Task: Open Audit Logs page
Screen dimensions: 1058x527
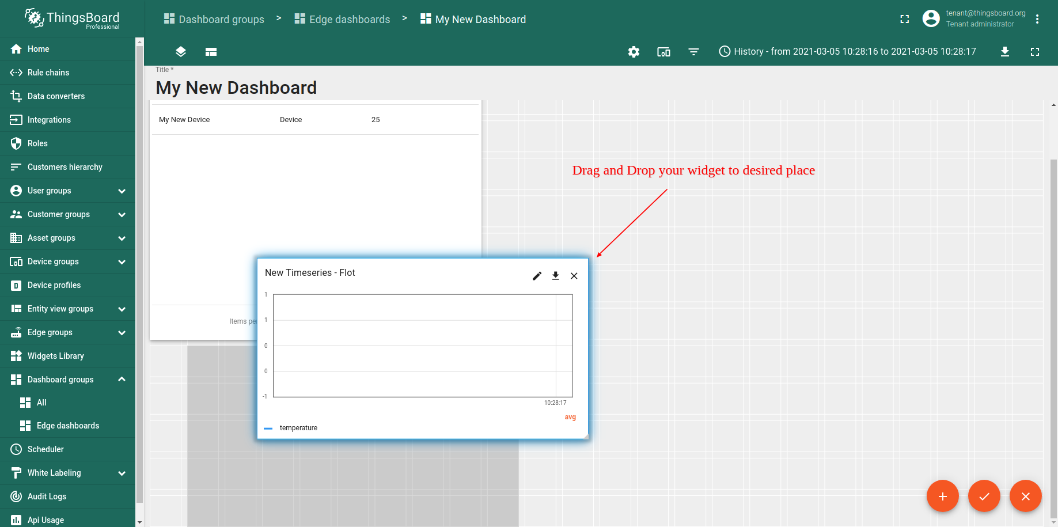Action: [67, 496]
